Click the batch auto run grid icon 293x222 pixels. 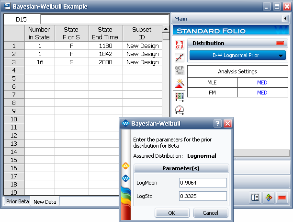click(x=180, y=96)
